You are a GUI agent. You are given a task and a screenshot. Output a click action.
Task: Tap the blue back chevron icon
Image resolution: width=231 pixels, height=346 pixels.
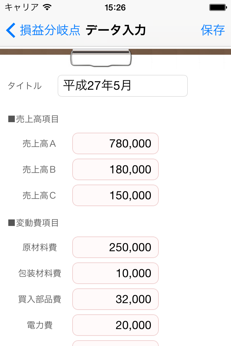11,31
